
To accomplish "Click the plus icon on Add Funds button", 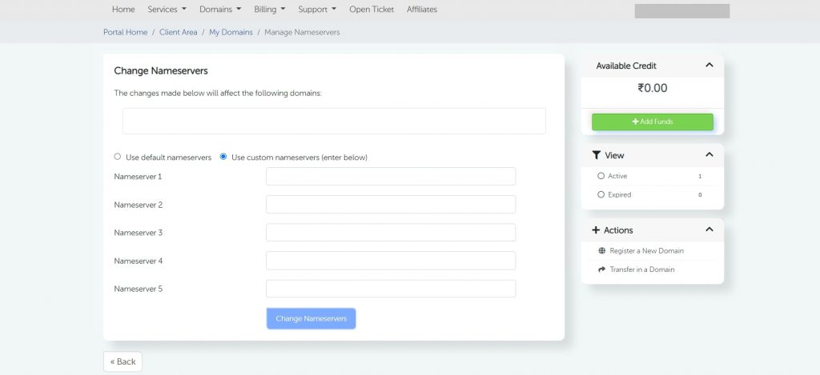I will tap(635, 122).
